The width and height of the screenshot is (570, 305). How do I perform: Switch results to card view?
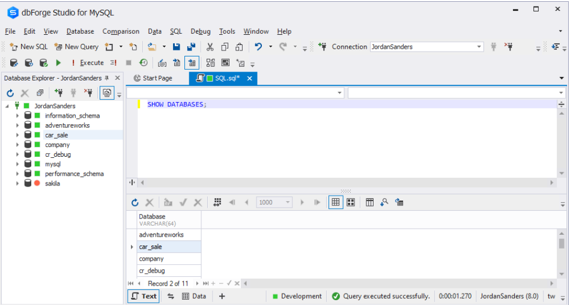click(x=351, y=202)
